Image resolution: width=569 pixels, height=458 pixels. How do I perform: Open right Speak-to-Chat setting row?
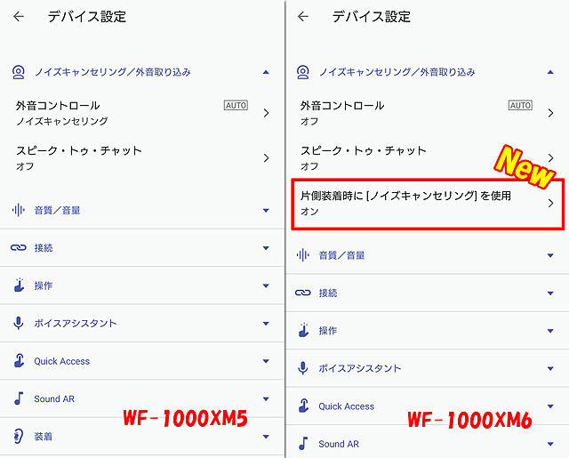[425, 157]
